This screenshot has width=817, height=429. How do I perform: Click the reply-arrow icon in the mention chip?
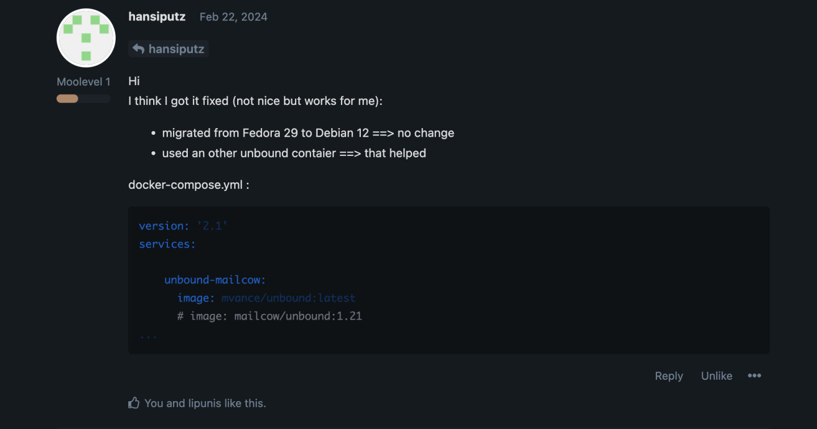click(138, 49)
